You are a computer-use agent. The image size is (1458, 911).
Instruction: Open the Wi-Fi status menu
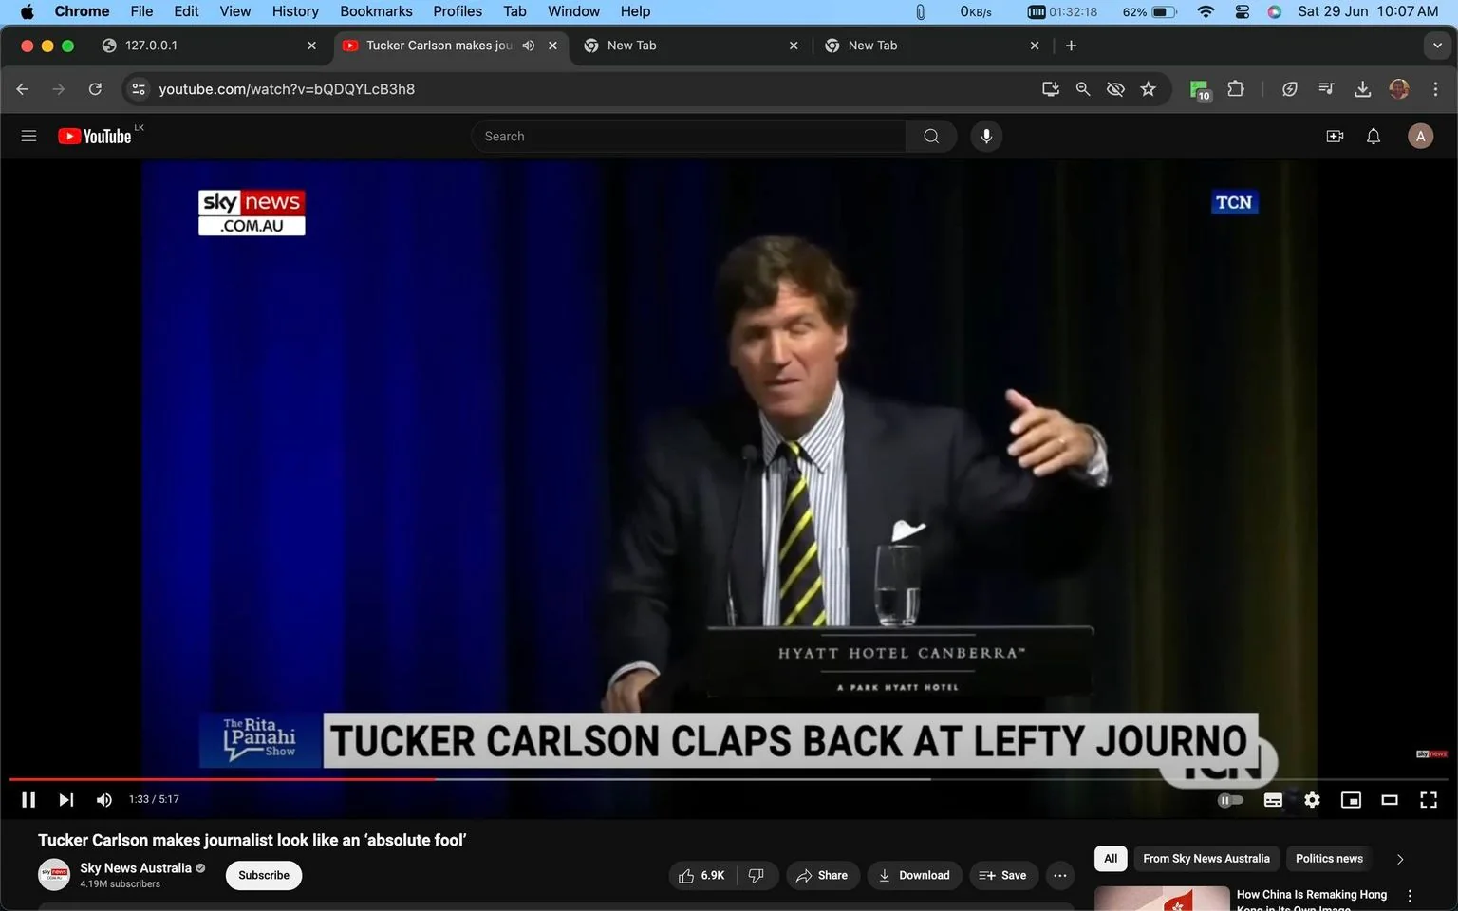click(x=1206, y=11)
